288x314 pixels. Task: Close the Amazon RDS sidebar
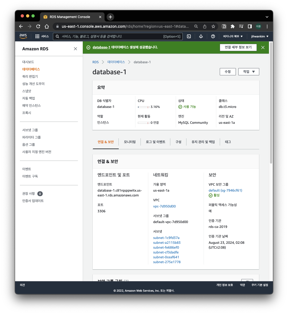pyautogui.click(x=75, y=49)
